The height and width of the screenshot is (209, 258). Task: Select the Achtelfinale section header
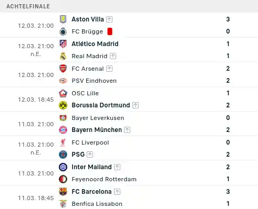pyautogui.click(x=28, y=6)
